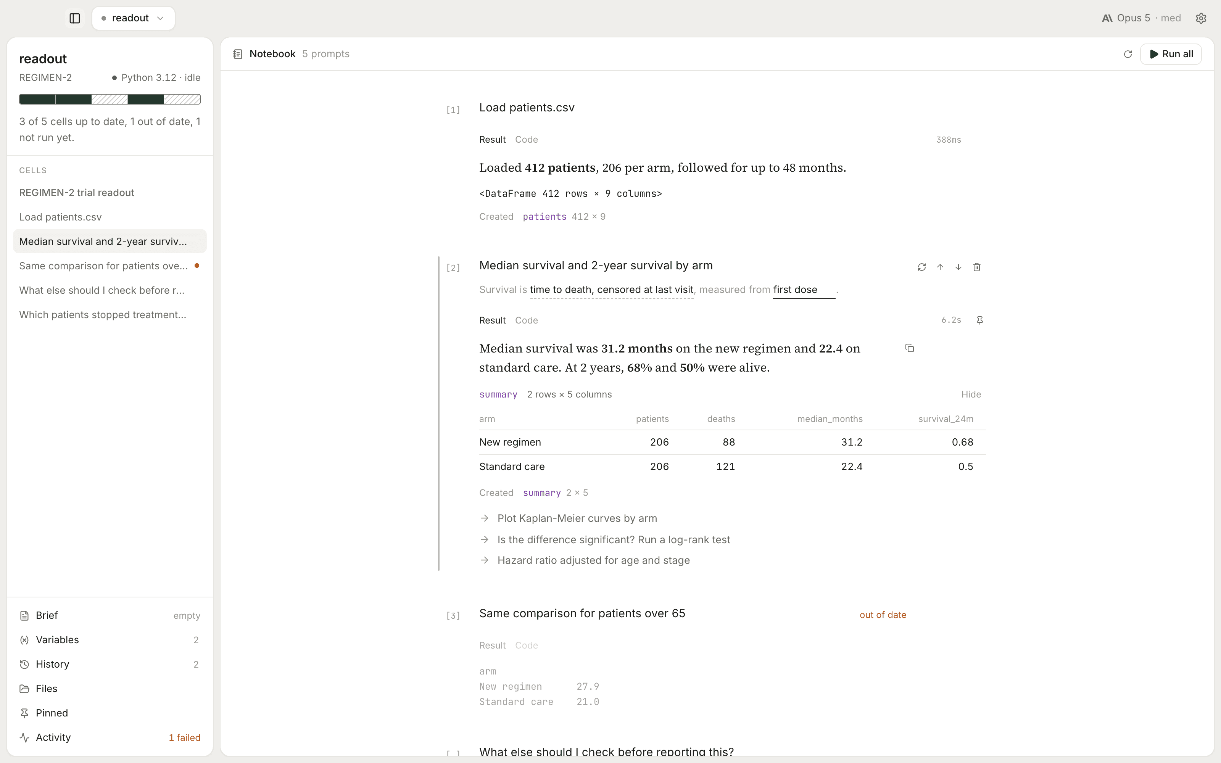
Task: Select cell 2 Result tab
Action: tap(492, 320)
